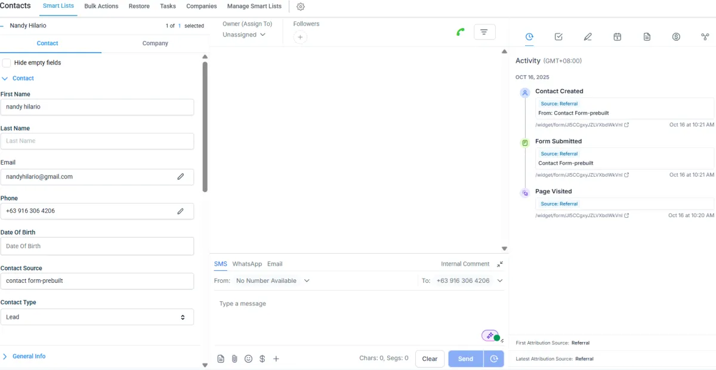Open the Activity clock icon tab
This screenshot has height=370, width=716.
(529, 37)
